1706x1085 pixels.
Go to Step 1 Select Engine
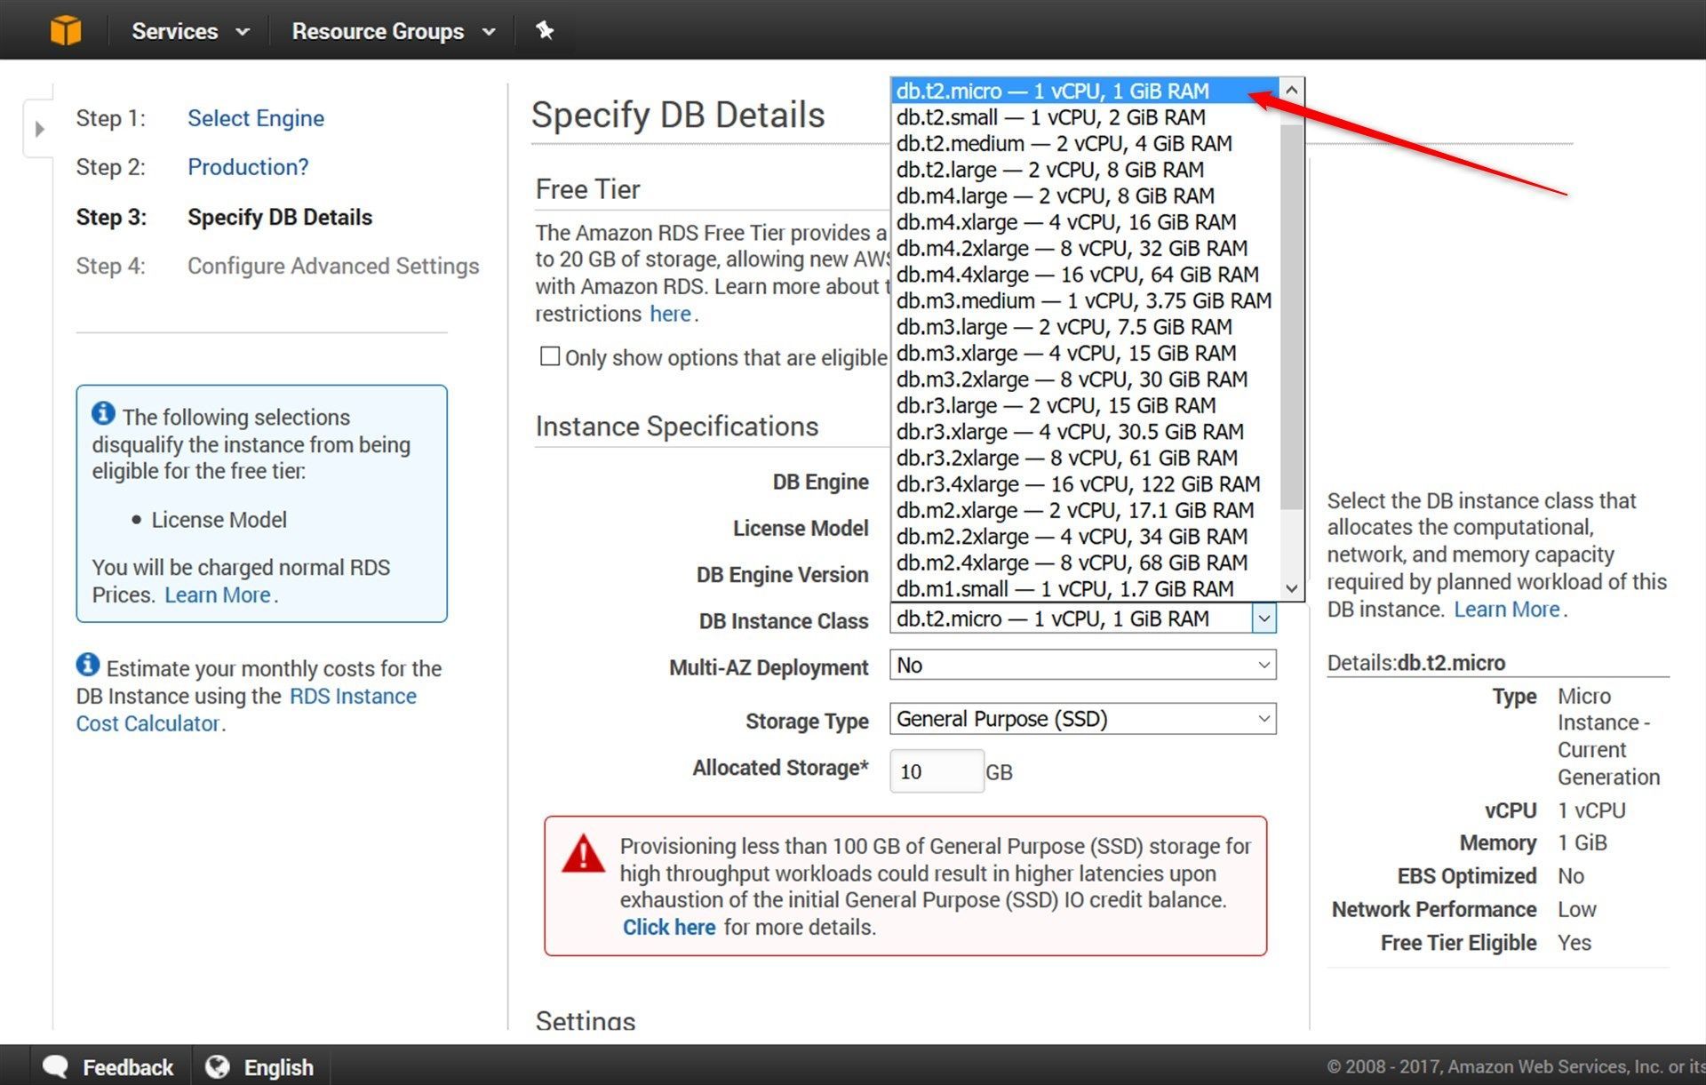pos(255,118)
